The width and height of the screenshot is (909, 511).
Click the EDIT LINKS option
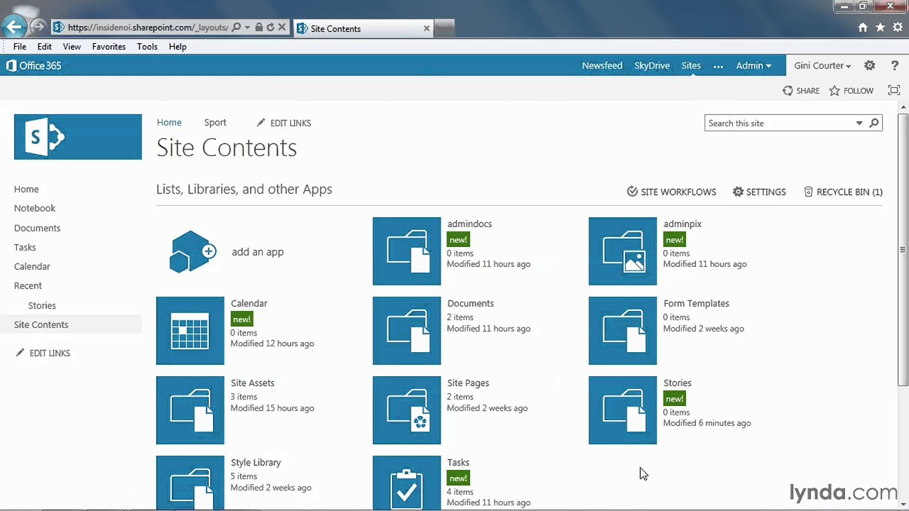click(x=290, y=123)
